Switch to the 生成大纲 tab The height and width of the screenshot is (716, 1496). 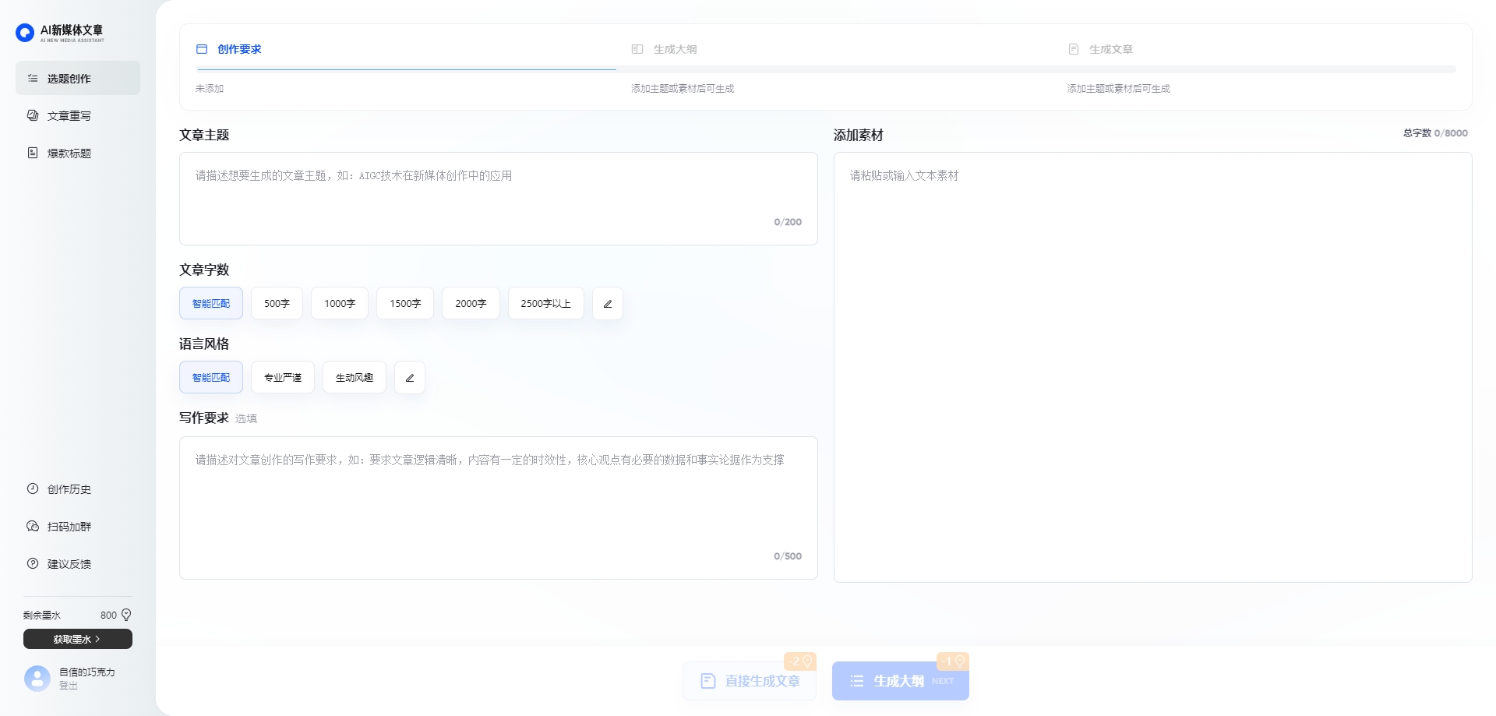point(676,48)
